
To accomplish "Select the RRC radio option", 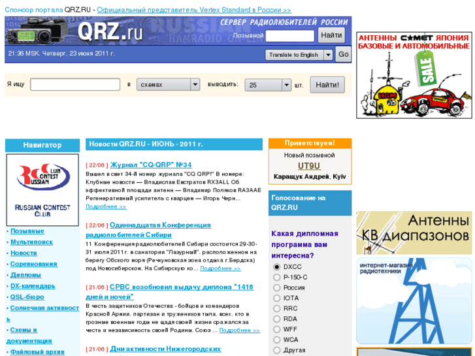I will point(276,308).
